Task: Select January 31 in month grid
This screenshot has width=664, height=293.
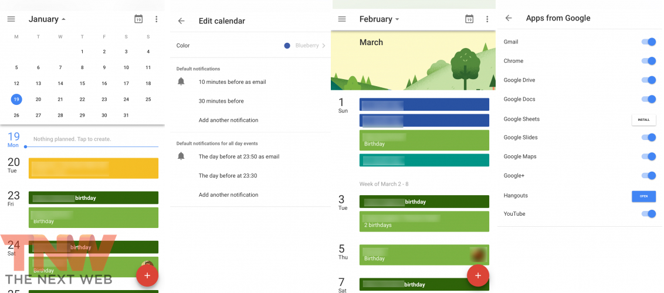Action: tap(126, 115)
